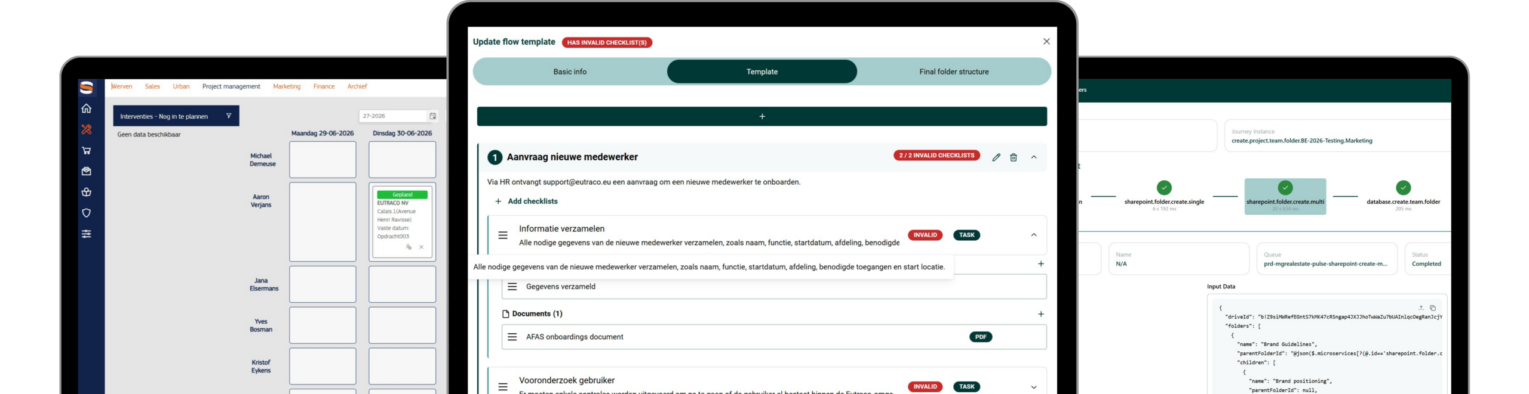Select the tools (wrench) sidebar icon

pos(87,129)
